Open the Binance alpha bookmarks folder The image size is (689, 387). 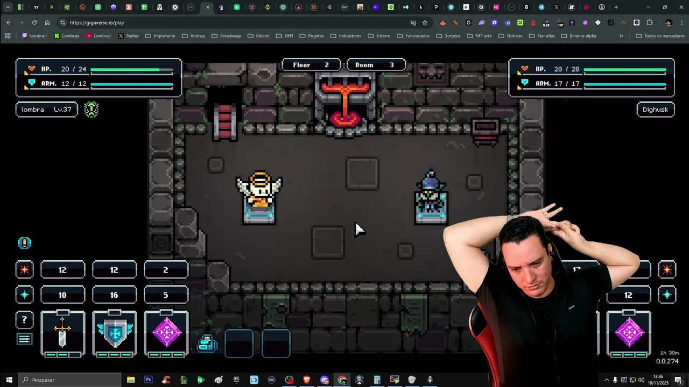[x=579, y=35]
